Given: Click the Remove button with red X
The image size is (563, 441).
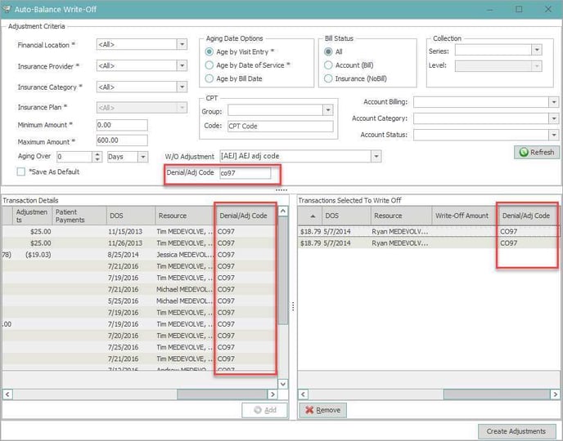Looking at the screenshot, I should (x=322, y=409).
